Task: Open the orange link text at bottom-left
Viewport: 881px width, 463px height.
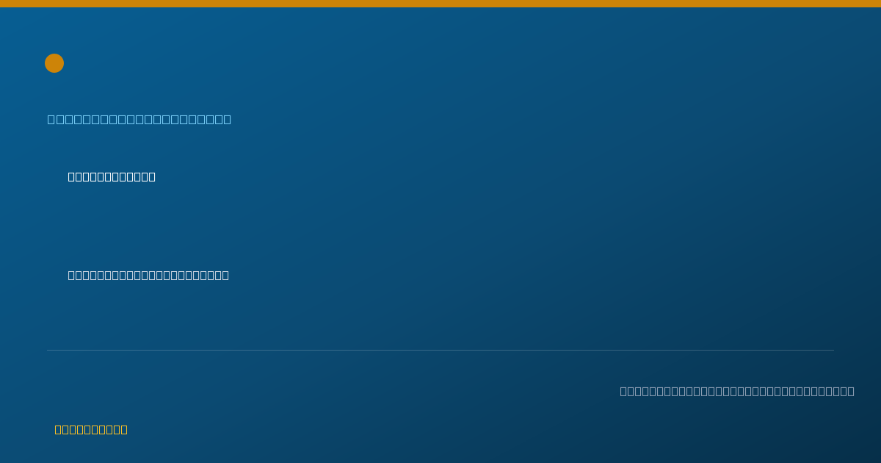Action: point(91,429)
